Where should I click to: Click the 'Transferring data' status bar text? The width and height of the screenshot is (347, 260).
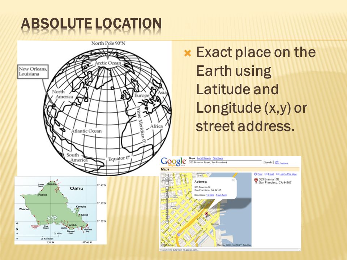(x=179, y=250)
